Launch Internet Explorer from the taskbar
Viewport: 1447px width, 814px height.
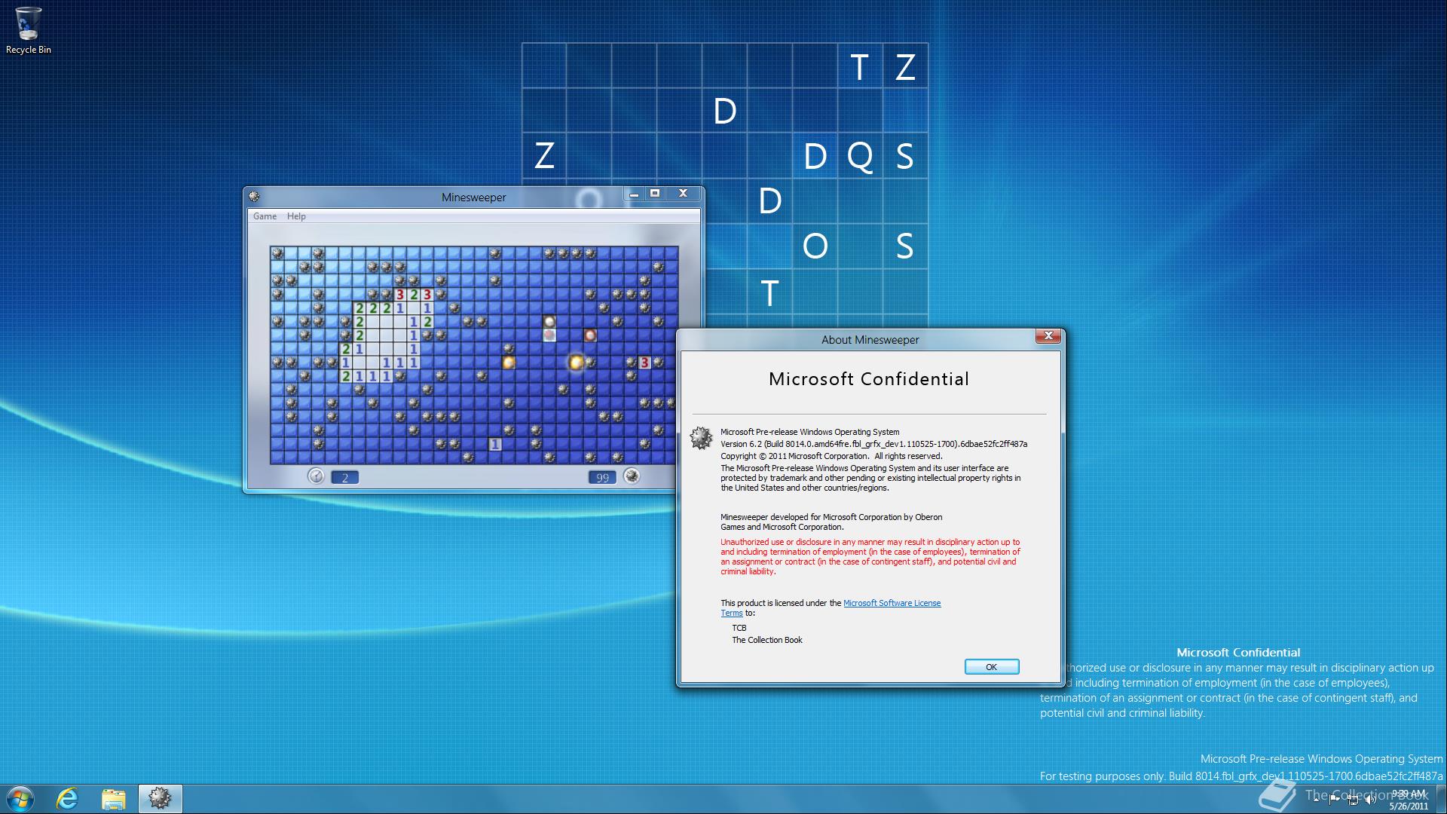tap(68, 799)
